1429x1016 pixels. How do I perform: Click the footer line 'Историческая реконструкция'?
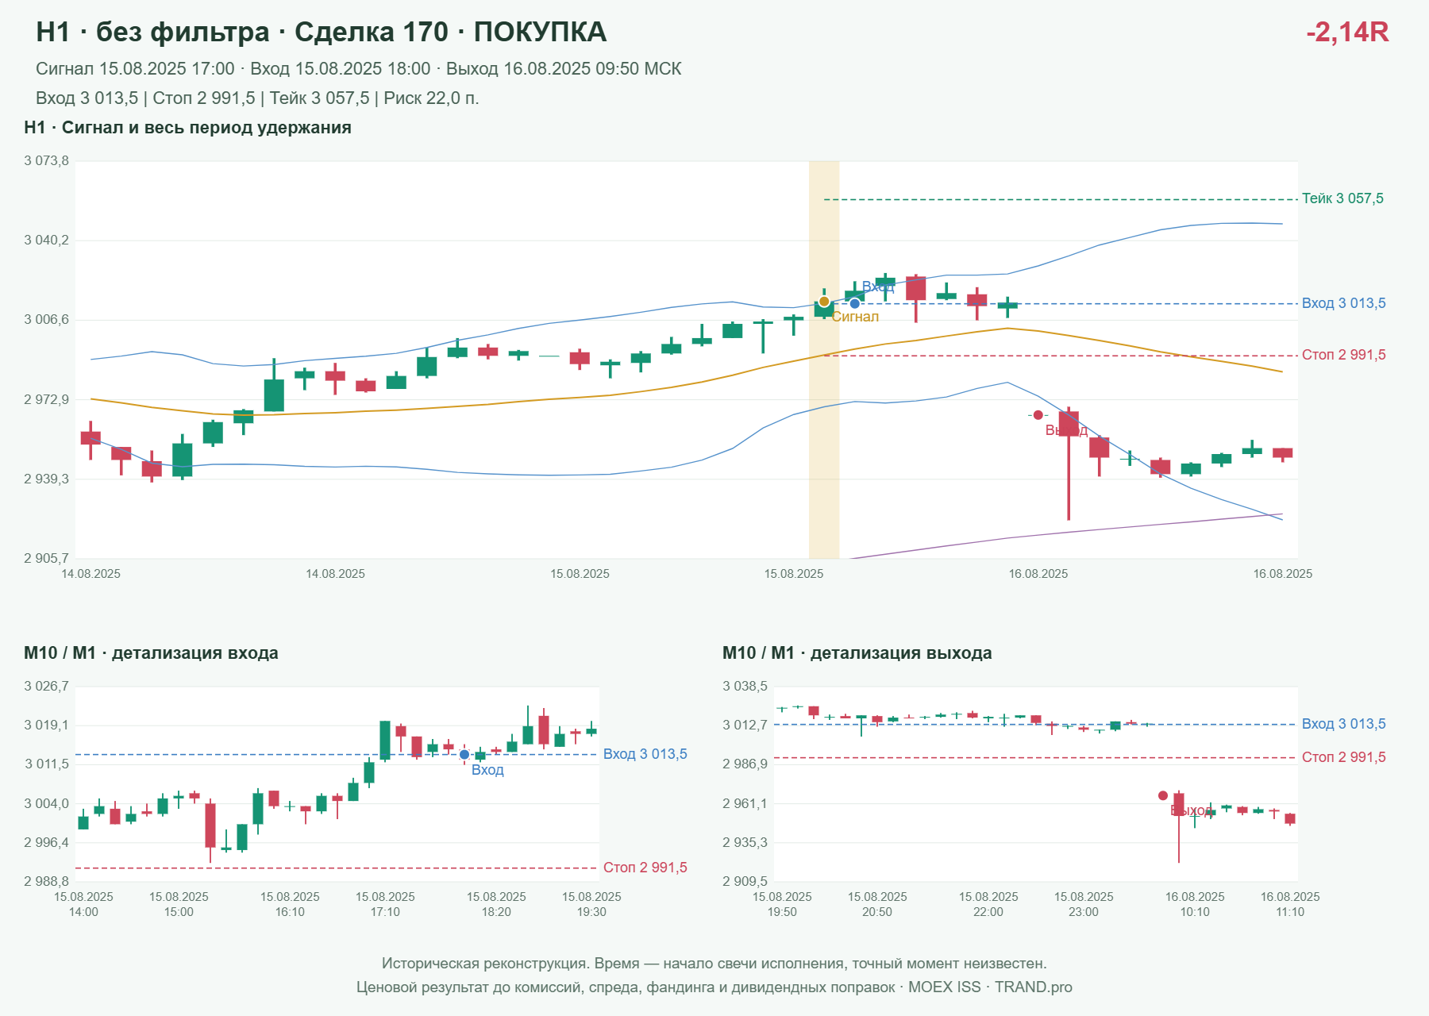pos(714,964)
